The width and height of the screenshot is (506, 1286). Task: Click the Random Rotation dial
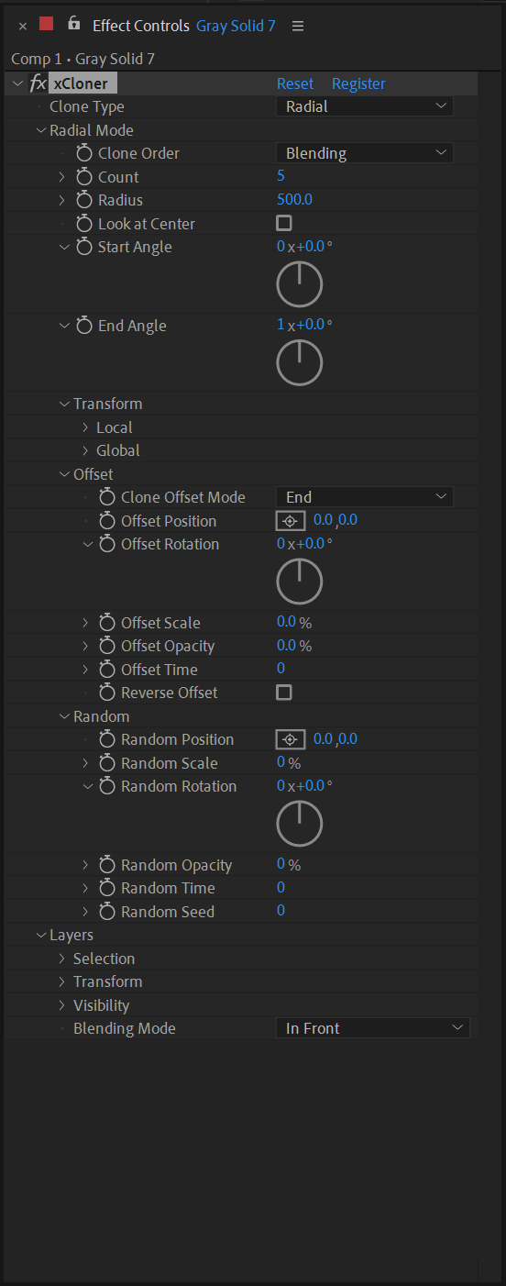pyautogui.click(x=300, y=824)
